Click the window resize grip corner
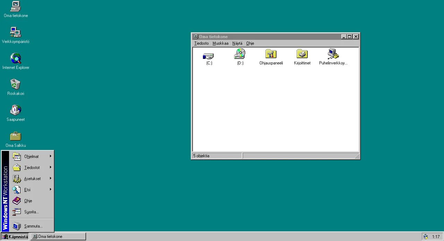The height and width of the screenshot is (241, 444). 357,157
